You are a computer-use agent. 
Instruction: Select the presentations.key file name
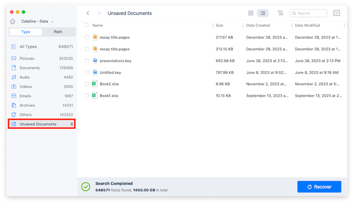tap(115, 61)
